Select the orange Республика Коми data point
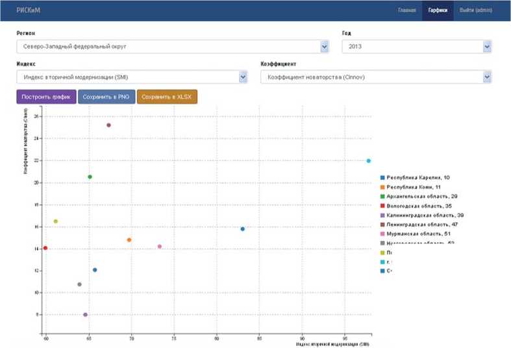 pos(129,240)
